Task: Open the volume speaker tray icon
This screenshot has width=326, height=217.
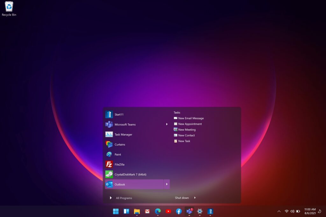Action: coord(292,211)
